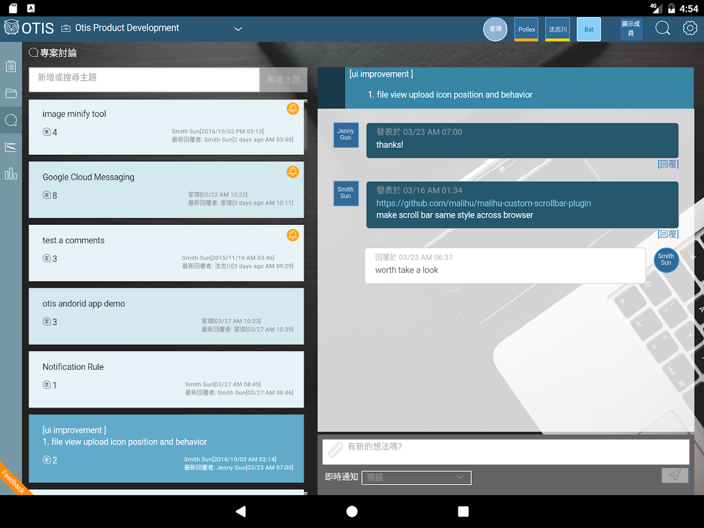
Task: Open the line chart icon in sidebar
Action: (11, 147)
